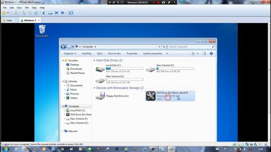Select Pictures under Libraries
Viewport: 271px width, 152px height.
[x=75, y=94]
